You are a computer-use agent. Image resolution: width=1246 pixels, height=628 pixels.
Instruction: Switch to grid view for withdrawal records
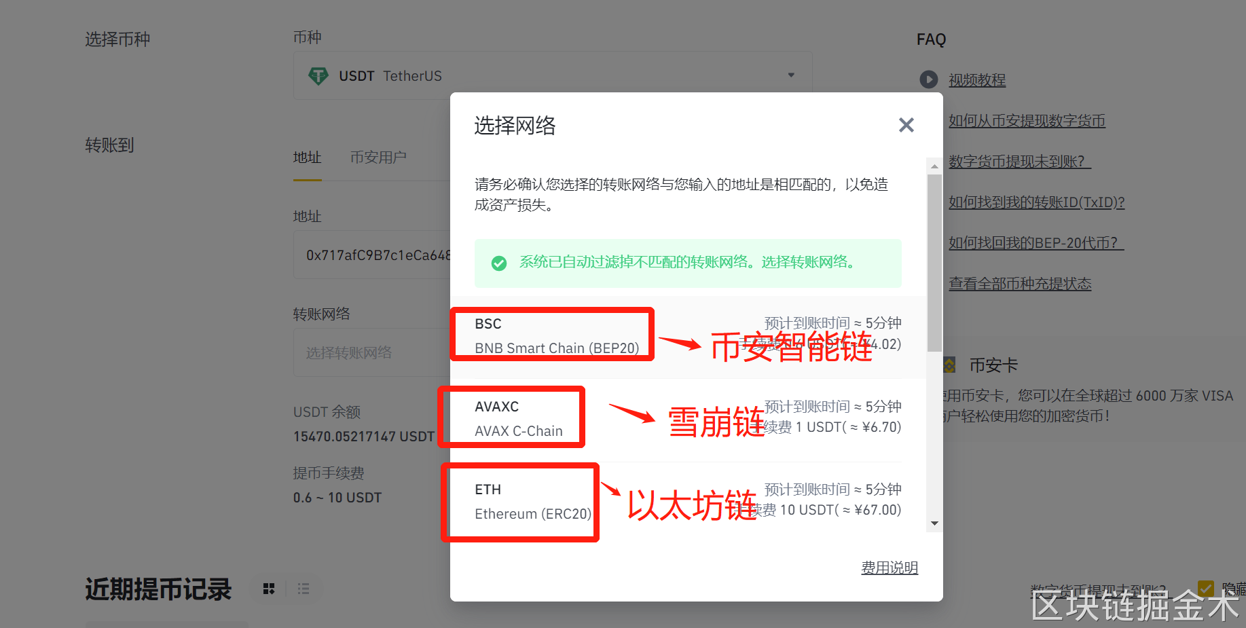pyautogui.click(x=269, y=589)
